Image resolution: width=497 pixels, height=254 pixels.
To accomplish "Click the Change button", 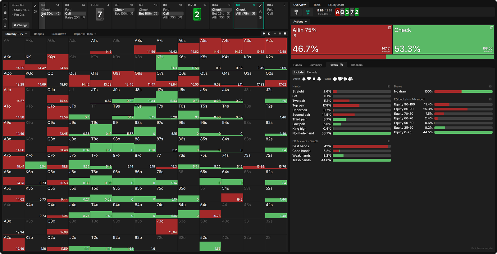I will coord(21,25).
